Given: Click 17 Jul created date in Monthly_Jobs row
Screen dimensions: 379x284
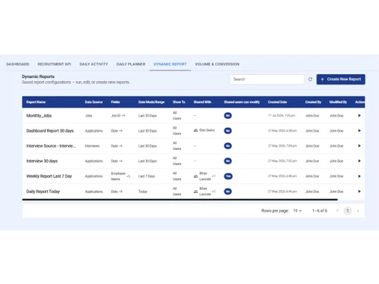Looking at the screenshot, I should tap(281, 116).
